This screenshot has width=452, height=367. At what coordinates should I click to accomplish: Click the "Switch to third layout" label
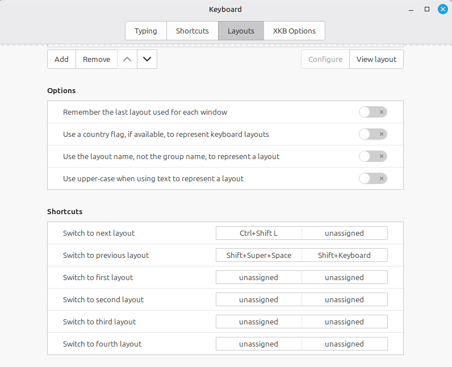99,322
